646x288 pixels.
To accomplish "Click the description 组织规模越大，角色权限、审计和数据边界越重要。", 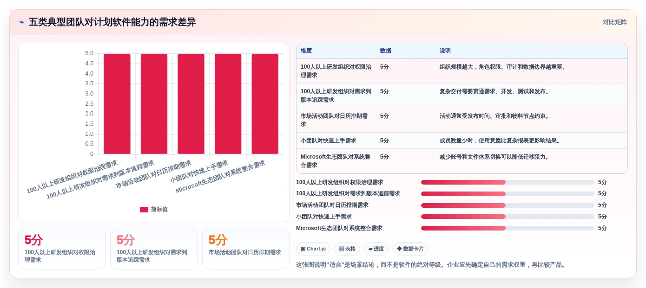I will point(504,67).
